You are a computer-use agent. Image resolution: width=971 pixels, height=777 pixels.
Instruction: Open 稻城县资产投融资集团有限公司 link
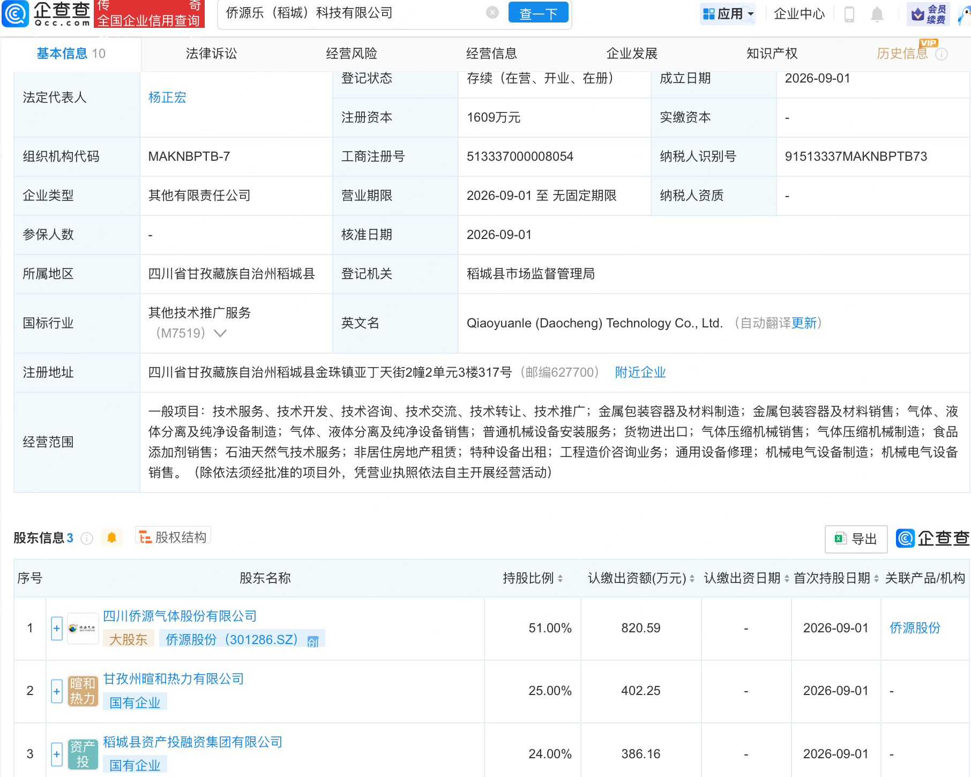(x=192, y=742)
